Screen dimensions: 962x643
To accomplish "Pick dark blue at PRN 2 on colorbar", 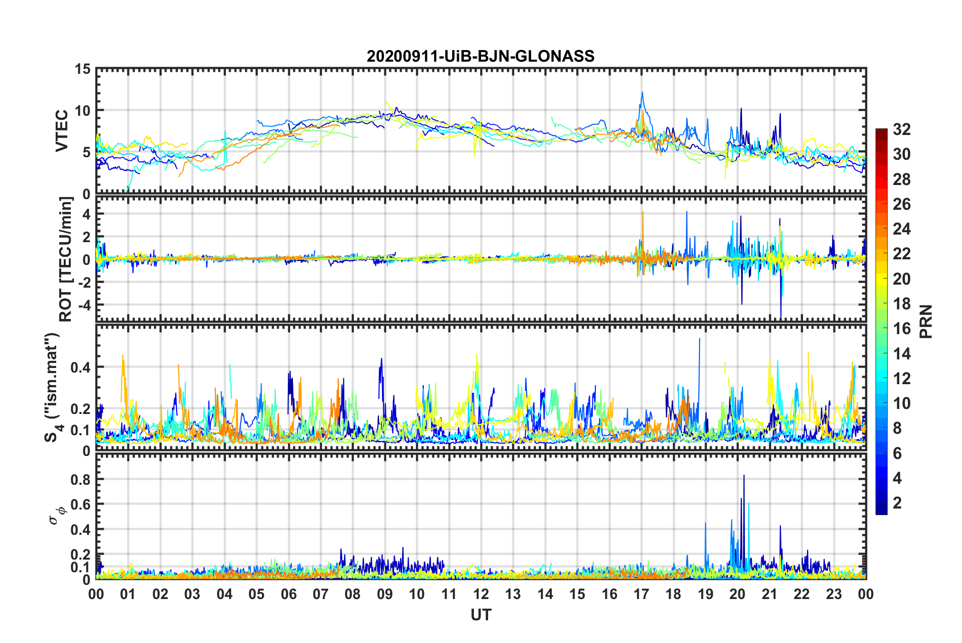I will tap(881, 502).
